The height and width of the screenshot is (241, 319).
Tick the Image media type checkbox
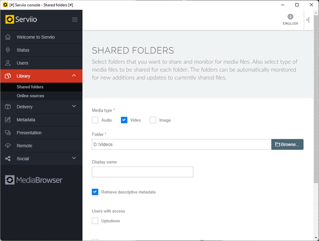pos(153,120)
